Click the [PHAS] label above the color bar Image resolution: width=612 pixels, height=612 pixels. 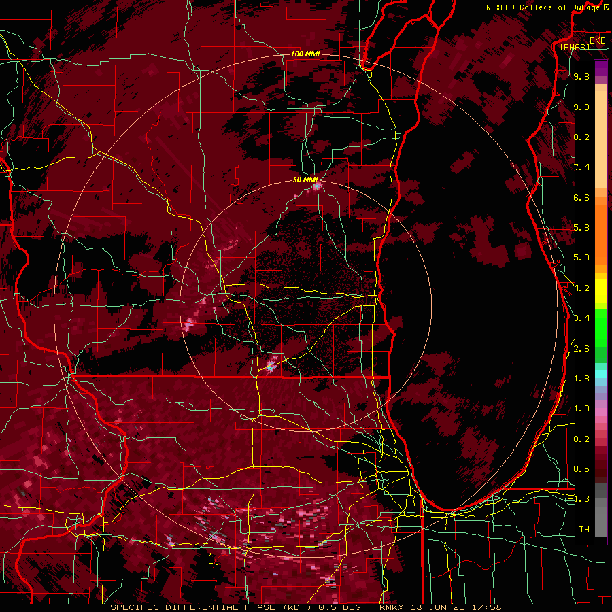(x=575, y=47)
